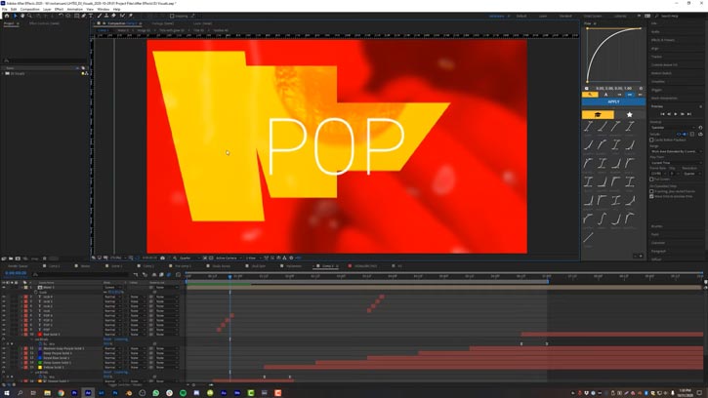Expand the Character panel
The height and width of the screenshot is (398, 708).
[658, 243]
